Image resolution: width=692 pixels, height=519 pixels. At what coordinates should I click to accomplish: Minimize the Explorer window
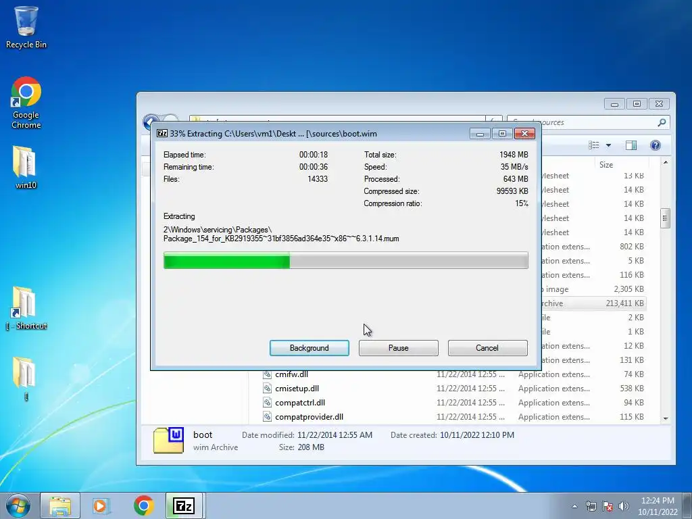coord(614,103)
